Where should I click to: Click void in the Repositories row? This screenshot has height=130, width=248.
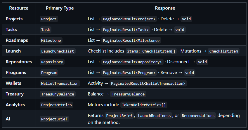202,62
